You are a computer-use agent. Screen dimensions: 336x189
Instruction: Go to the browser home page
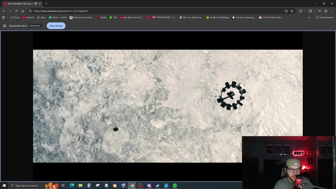click(x=23, y=11)
